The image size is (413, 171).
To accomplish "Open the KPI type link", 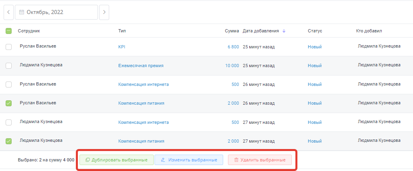I will tap(122, 47).
